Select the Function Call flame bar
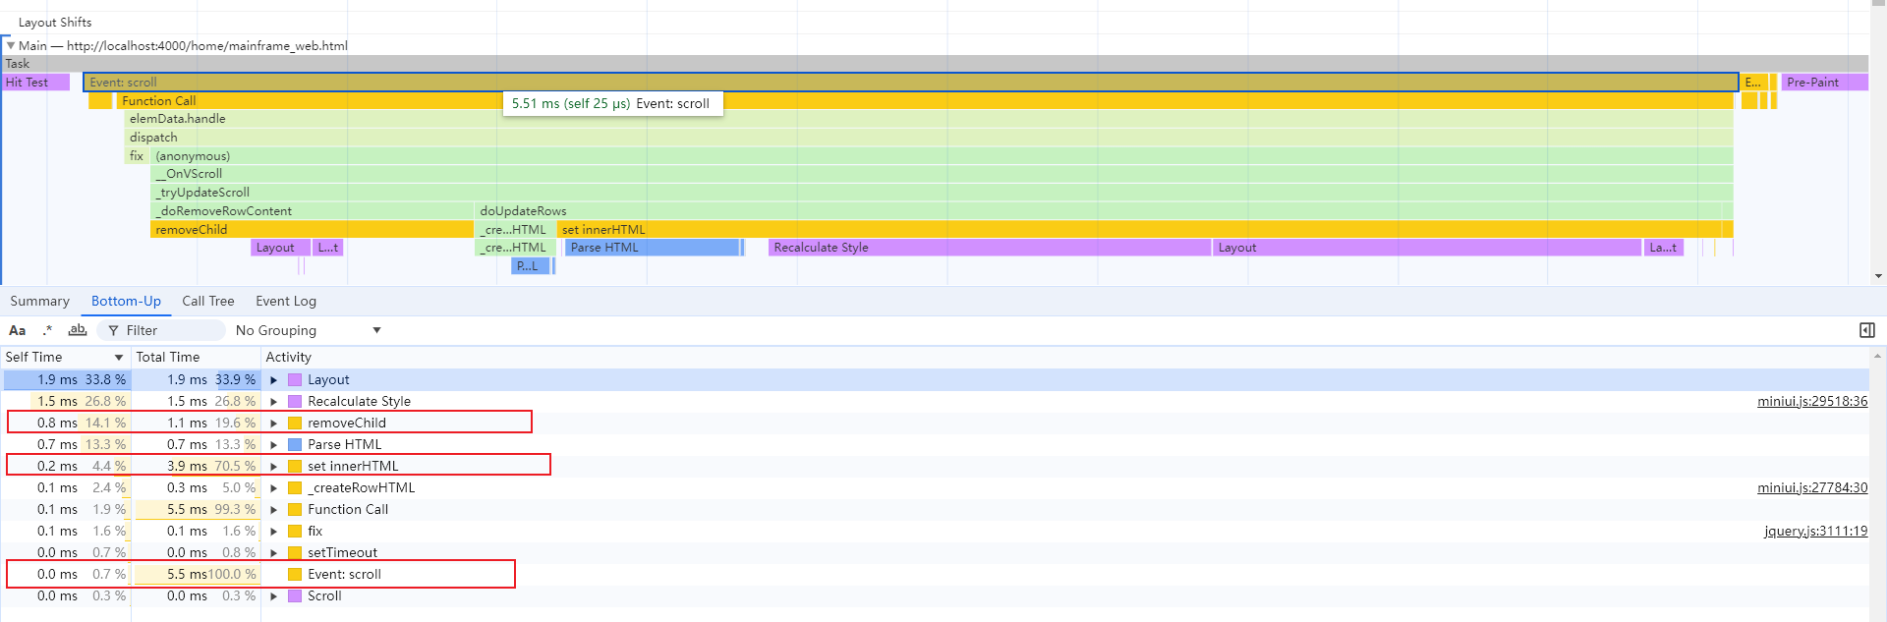 click(x=924, y=100)
